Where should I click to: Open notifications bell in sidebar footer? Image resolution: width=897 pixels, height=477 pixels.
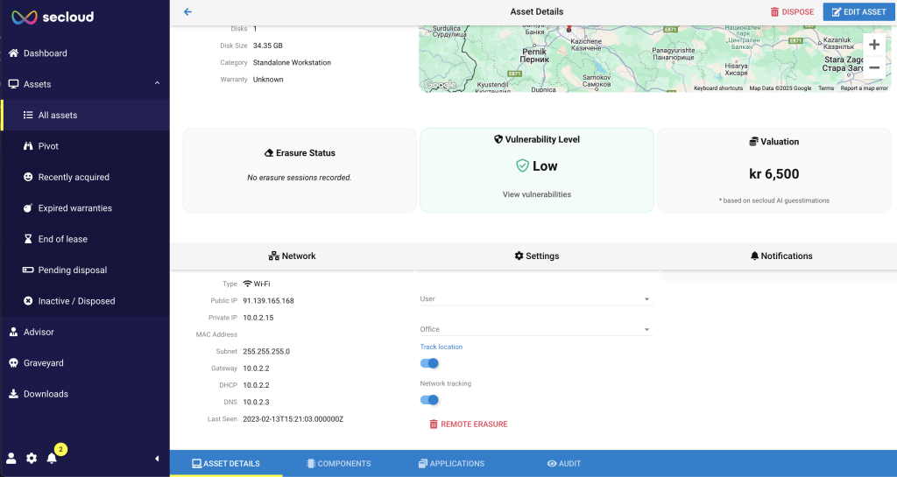[52, 458]
